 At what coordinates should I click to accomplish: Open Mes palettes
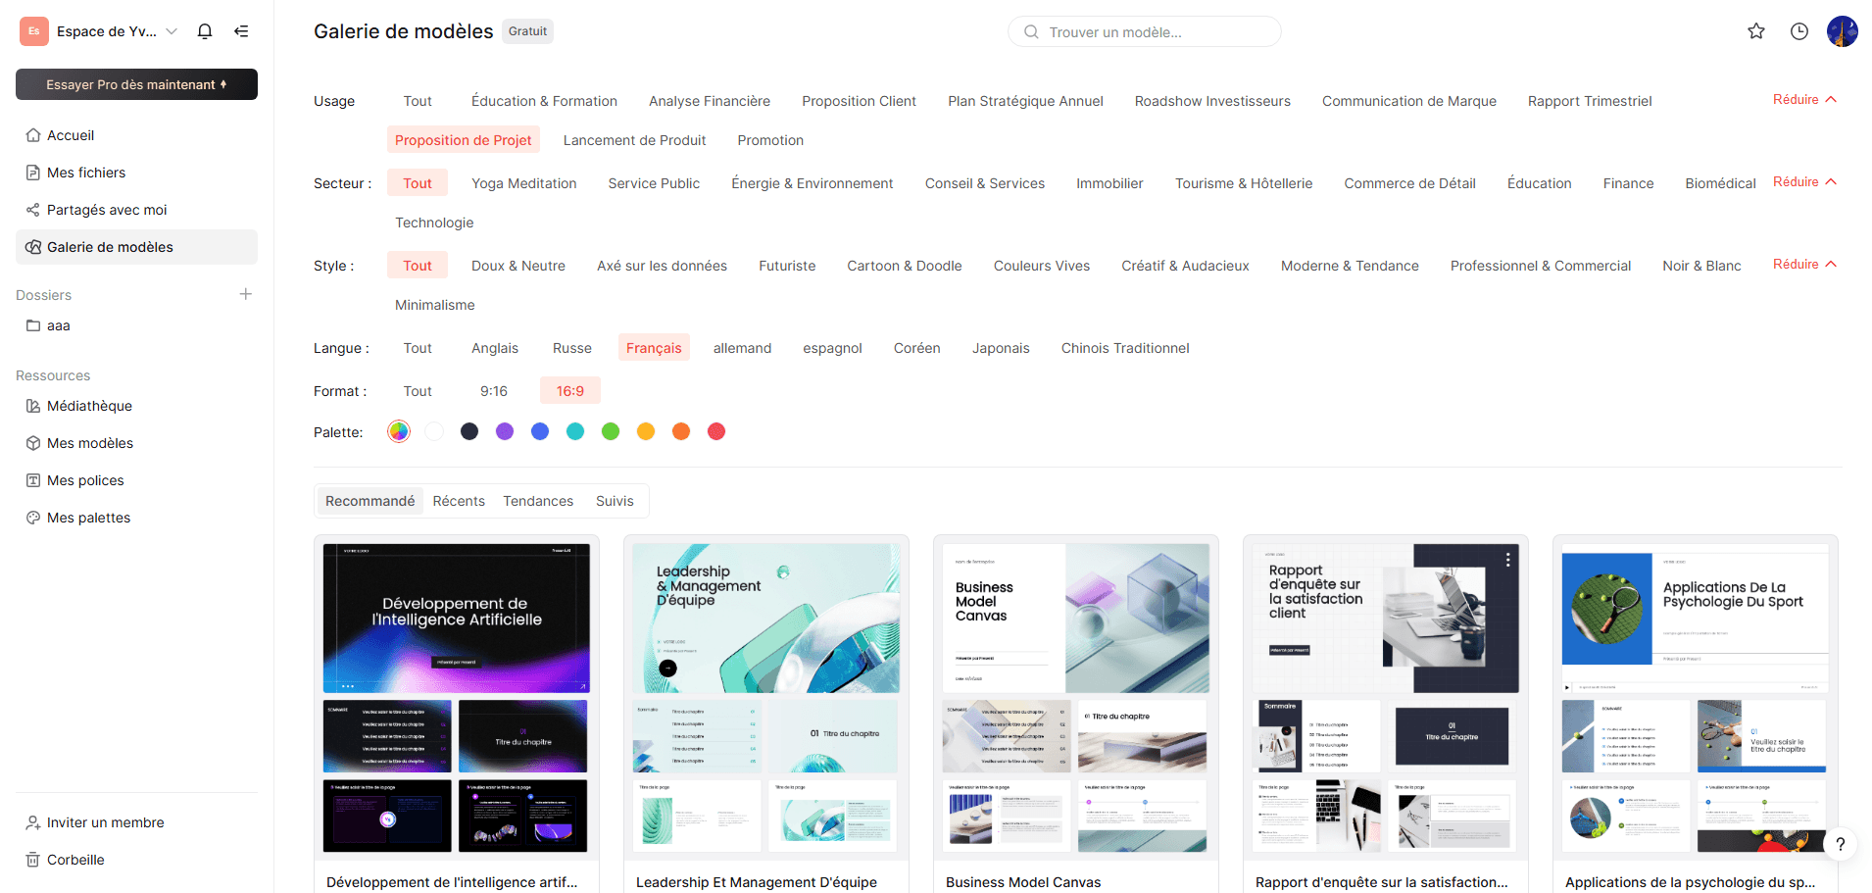pos(136,518)
